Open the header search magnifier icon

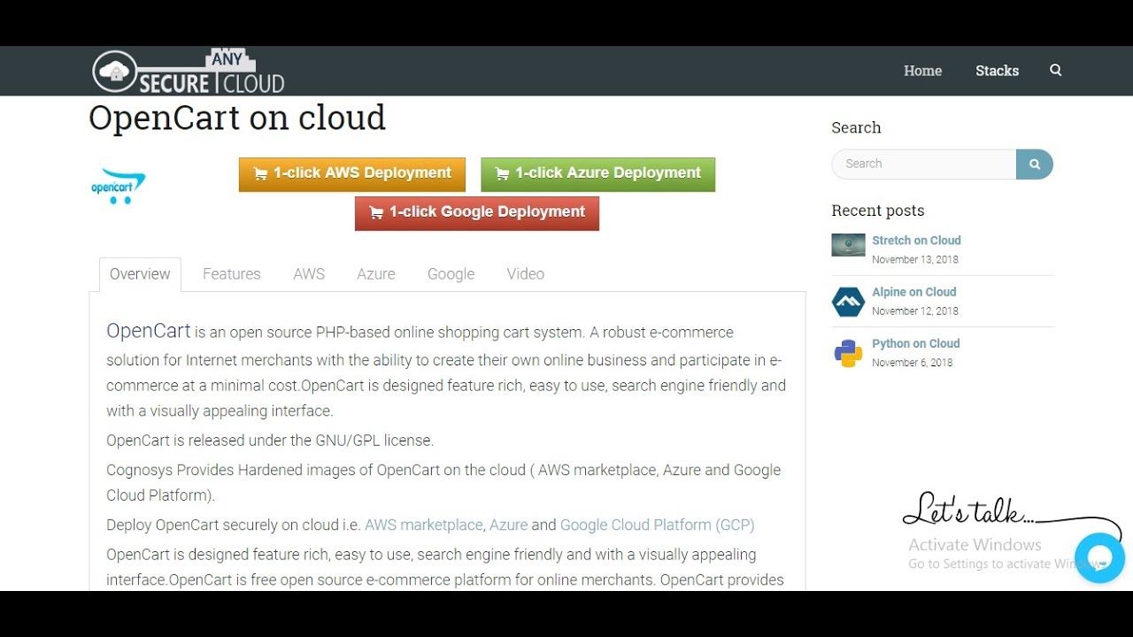(x=1055, y=70)
